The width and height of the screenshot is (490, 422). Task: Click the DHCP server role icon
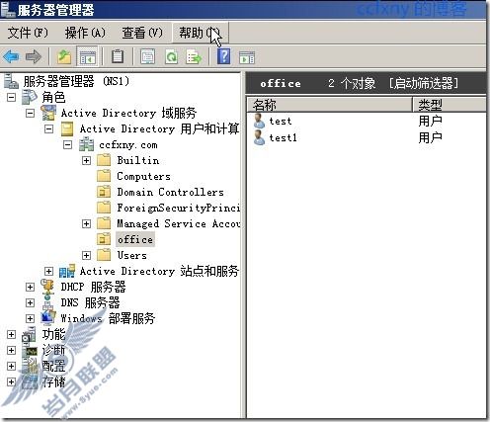click(x=48, y=287)
